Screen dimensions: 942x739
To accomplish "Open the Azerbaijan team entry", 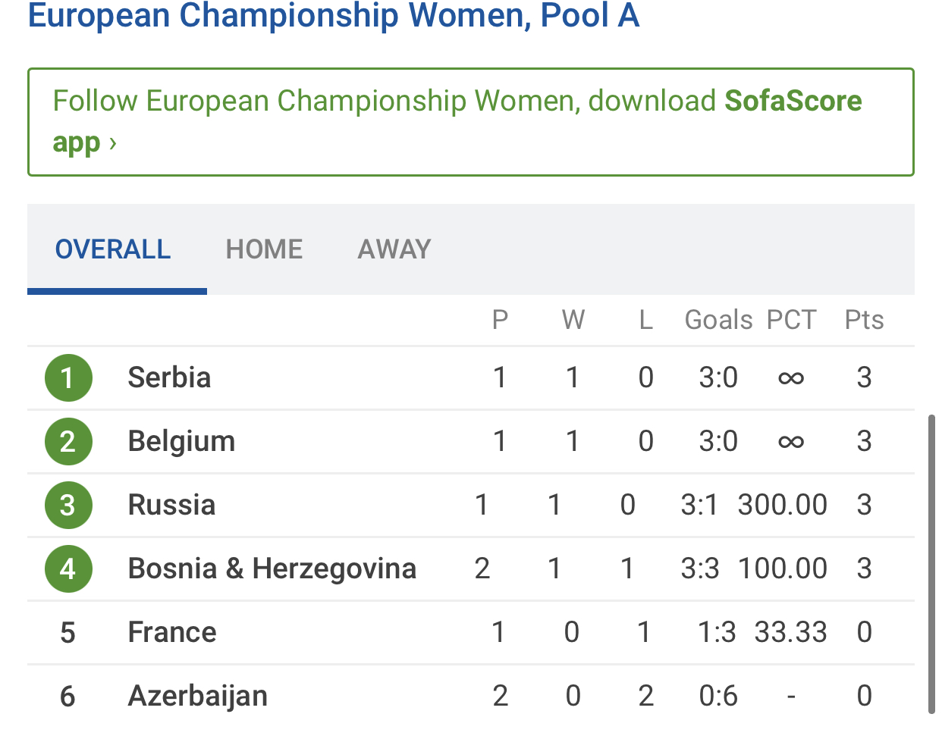I will click(x=197, y=696).
